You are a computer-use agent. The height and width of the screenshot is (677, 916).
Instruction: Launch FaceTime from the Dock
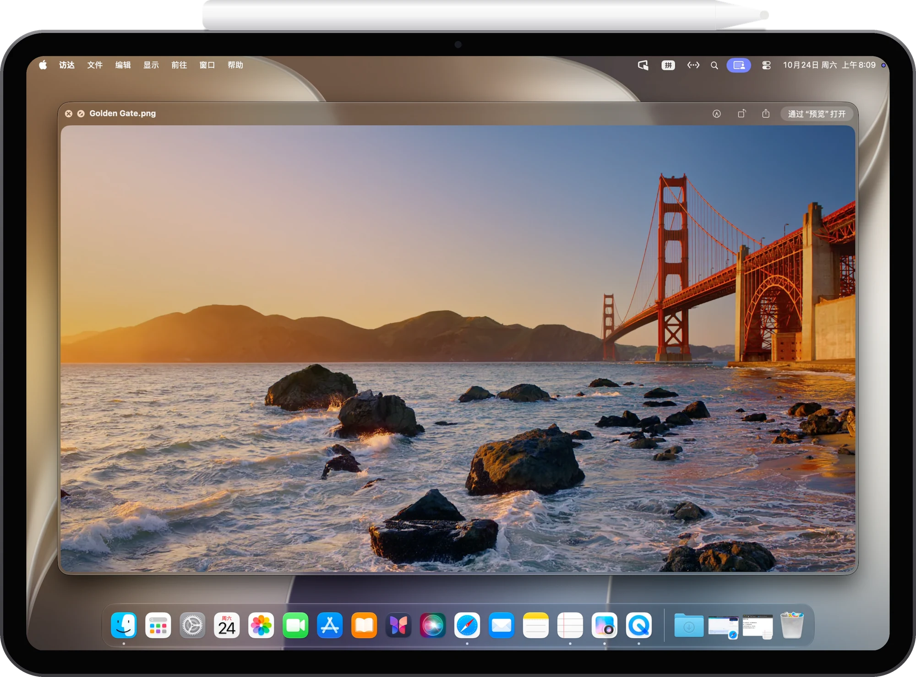click(295, 625)
